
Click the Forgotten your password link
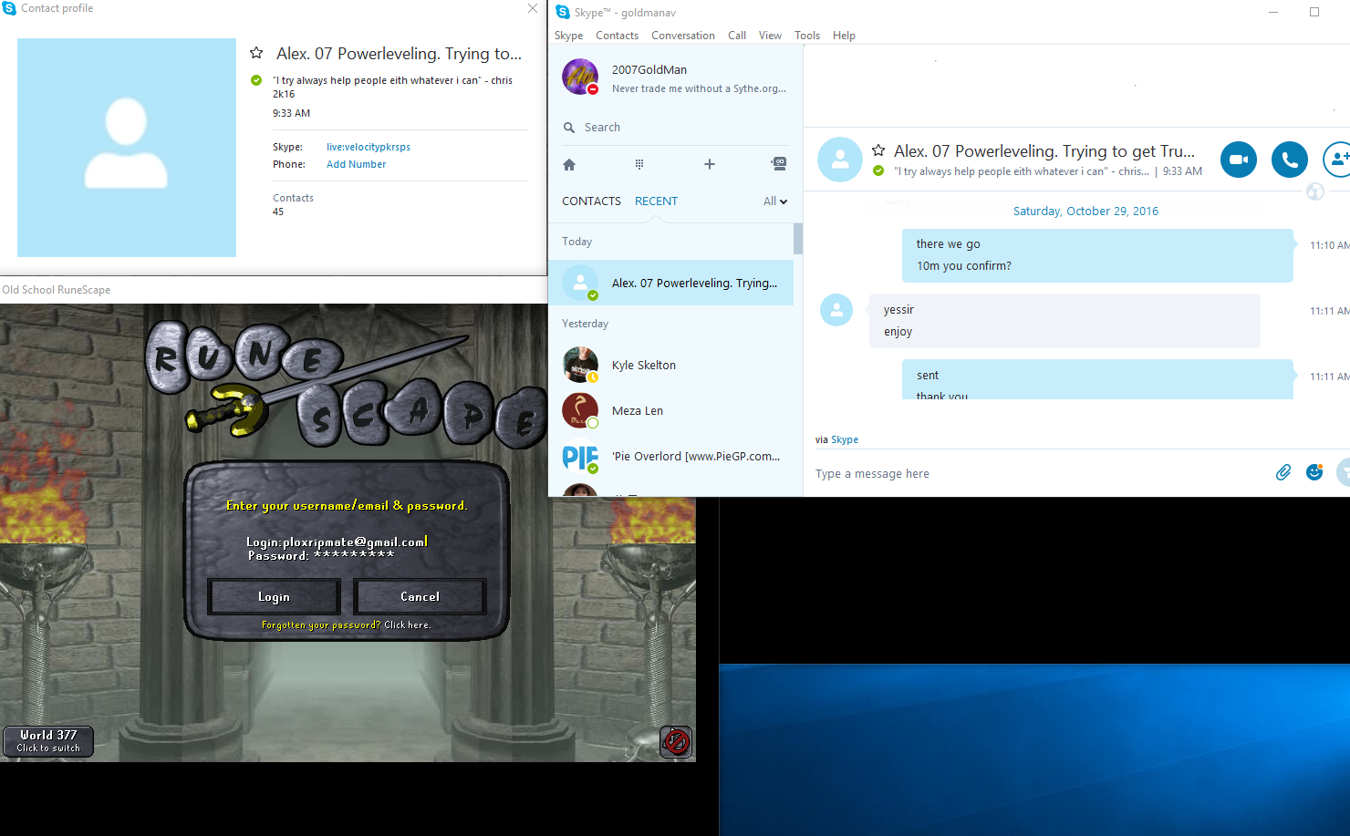[x=346, y=625]
